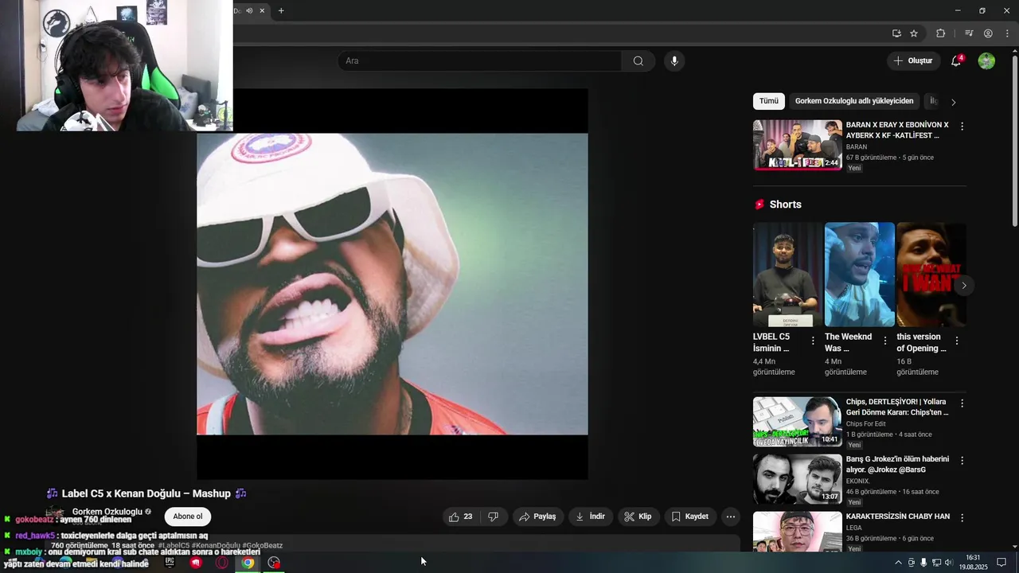Dislike the video with thumbs-down icon
This screenshot has width=1019, height=573.
click(493, 516)
